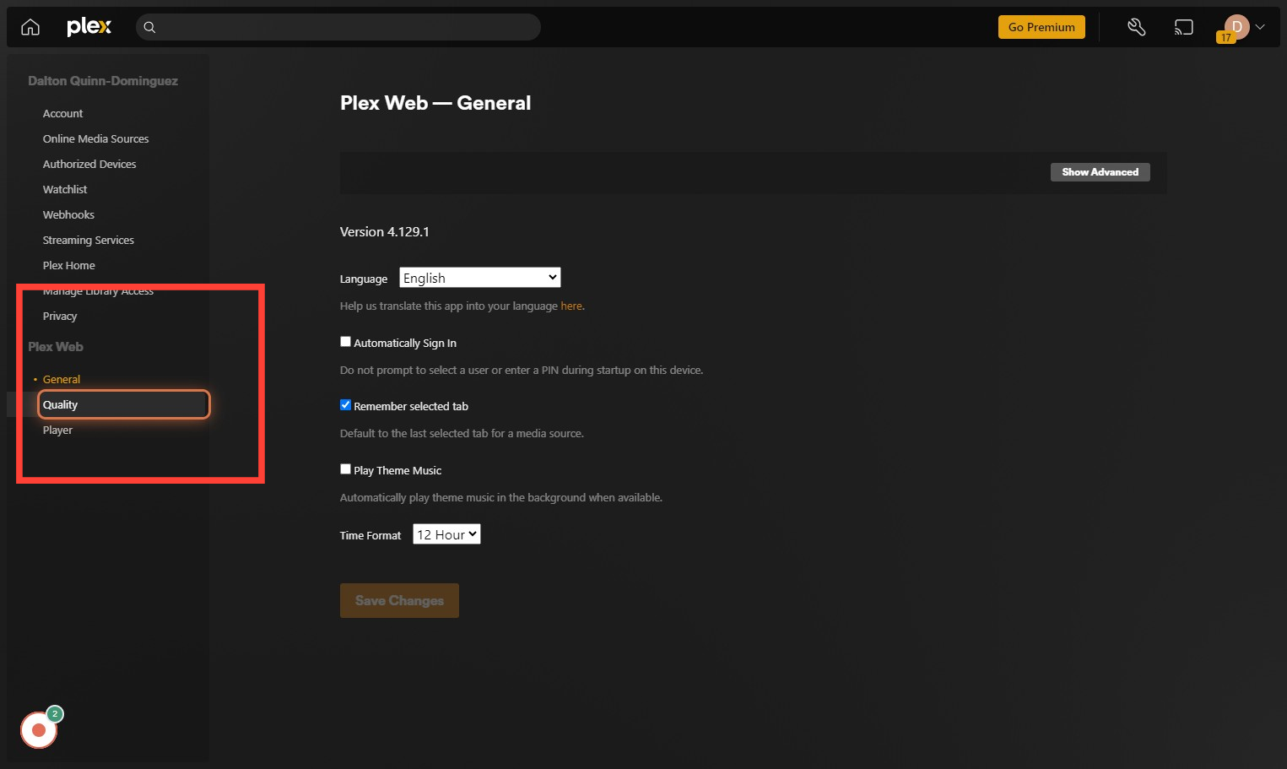The image size is (1287, 769).
Task: Click the Plex logo
Action: pos(89,27)
